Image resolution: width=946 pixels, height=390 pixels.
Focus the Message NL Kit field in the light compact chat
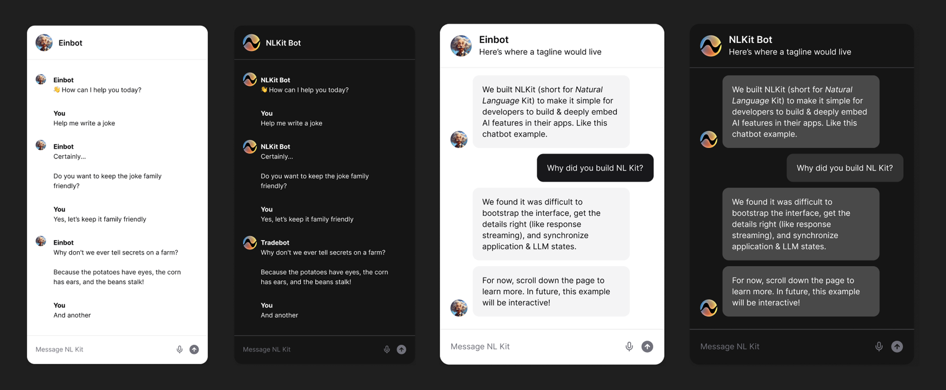[x=102, y=349]
